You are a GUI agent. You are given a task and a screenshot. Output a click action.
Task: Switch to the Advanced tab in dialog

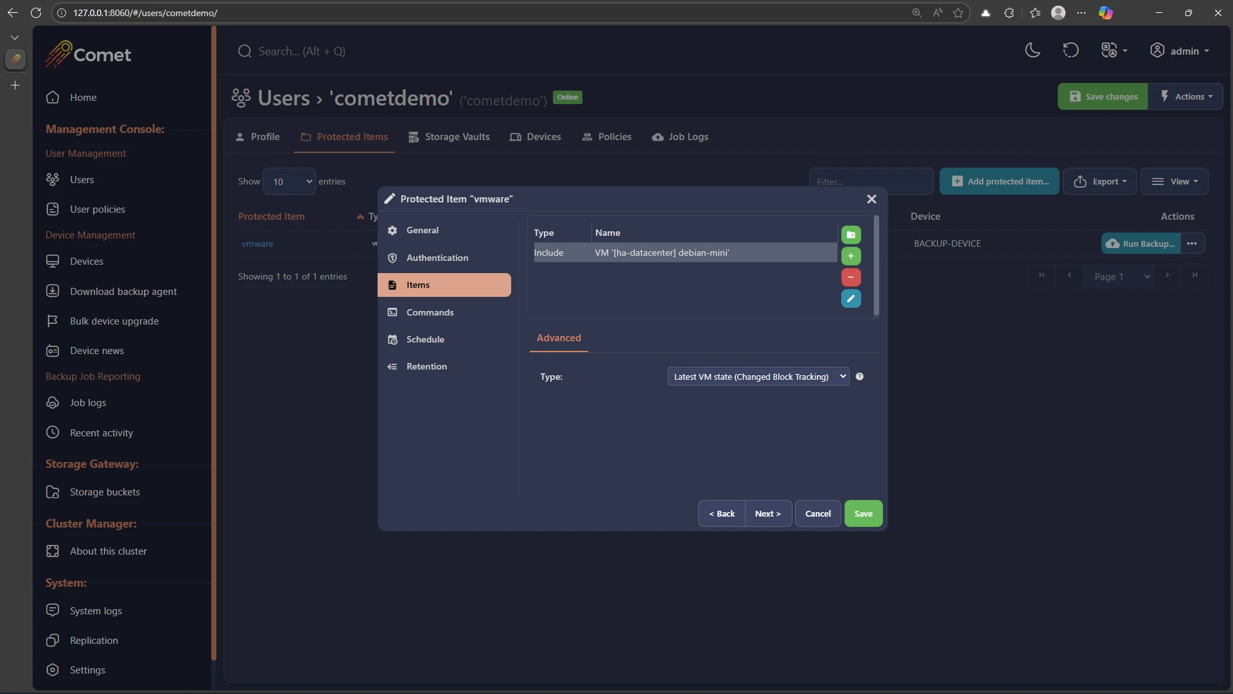pos(559,338)
